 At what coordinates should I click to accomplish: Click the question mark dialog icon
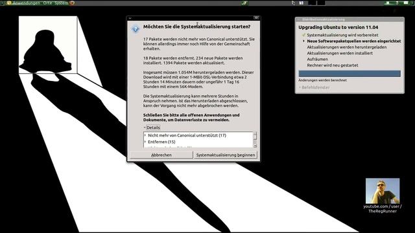coord(136,28)
